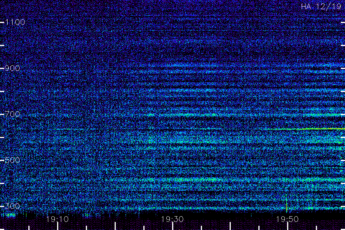Click the HA 12/19 header text

(x=321, y=7)
